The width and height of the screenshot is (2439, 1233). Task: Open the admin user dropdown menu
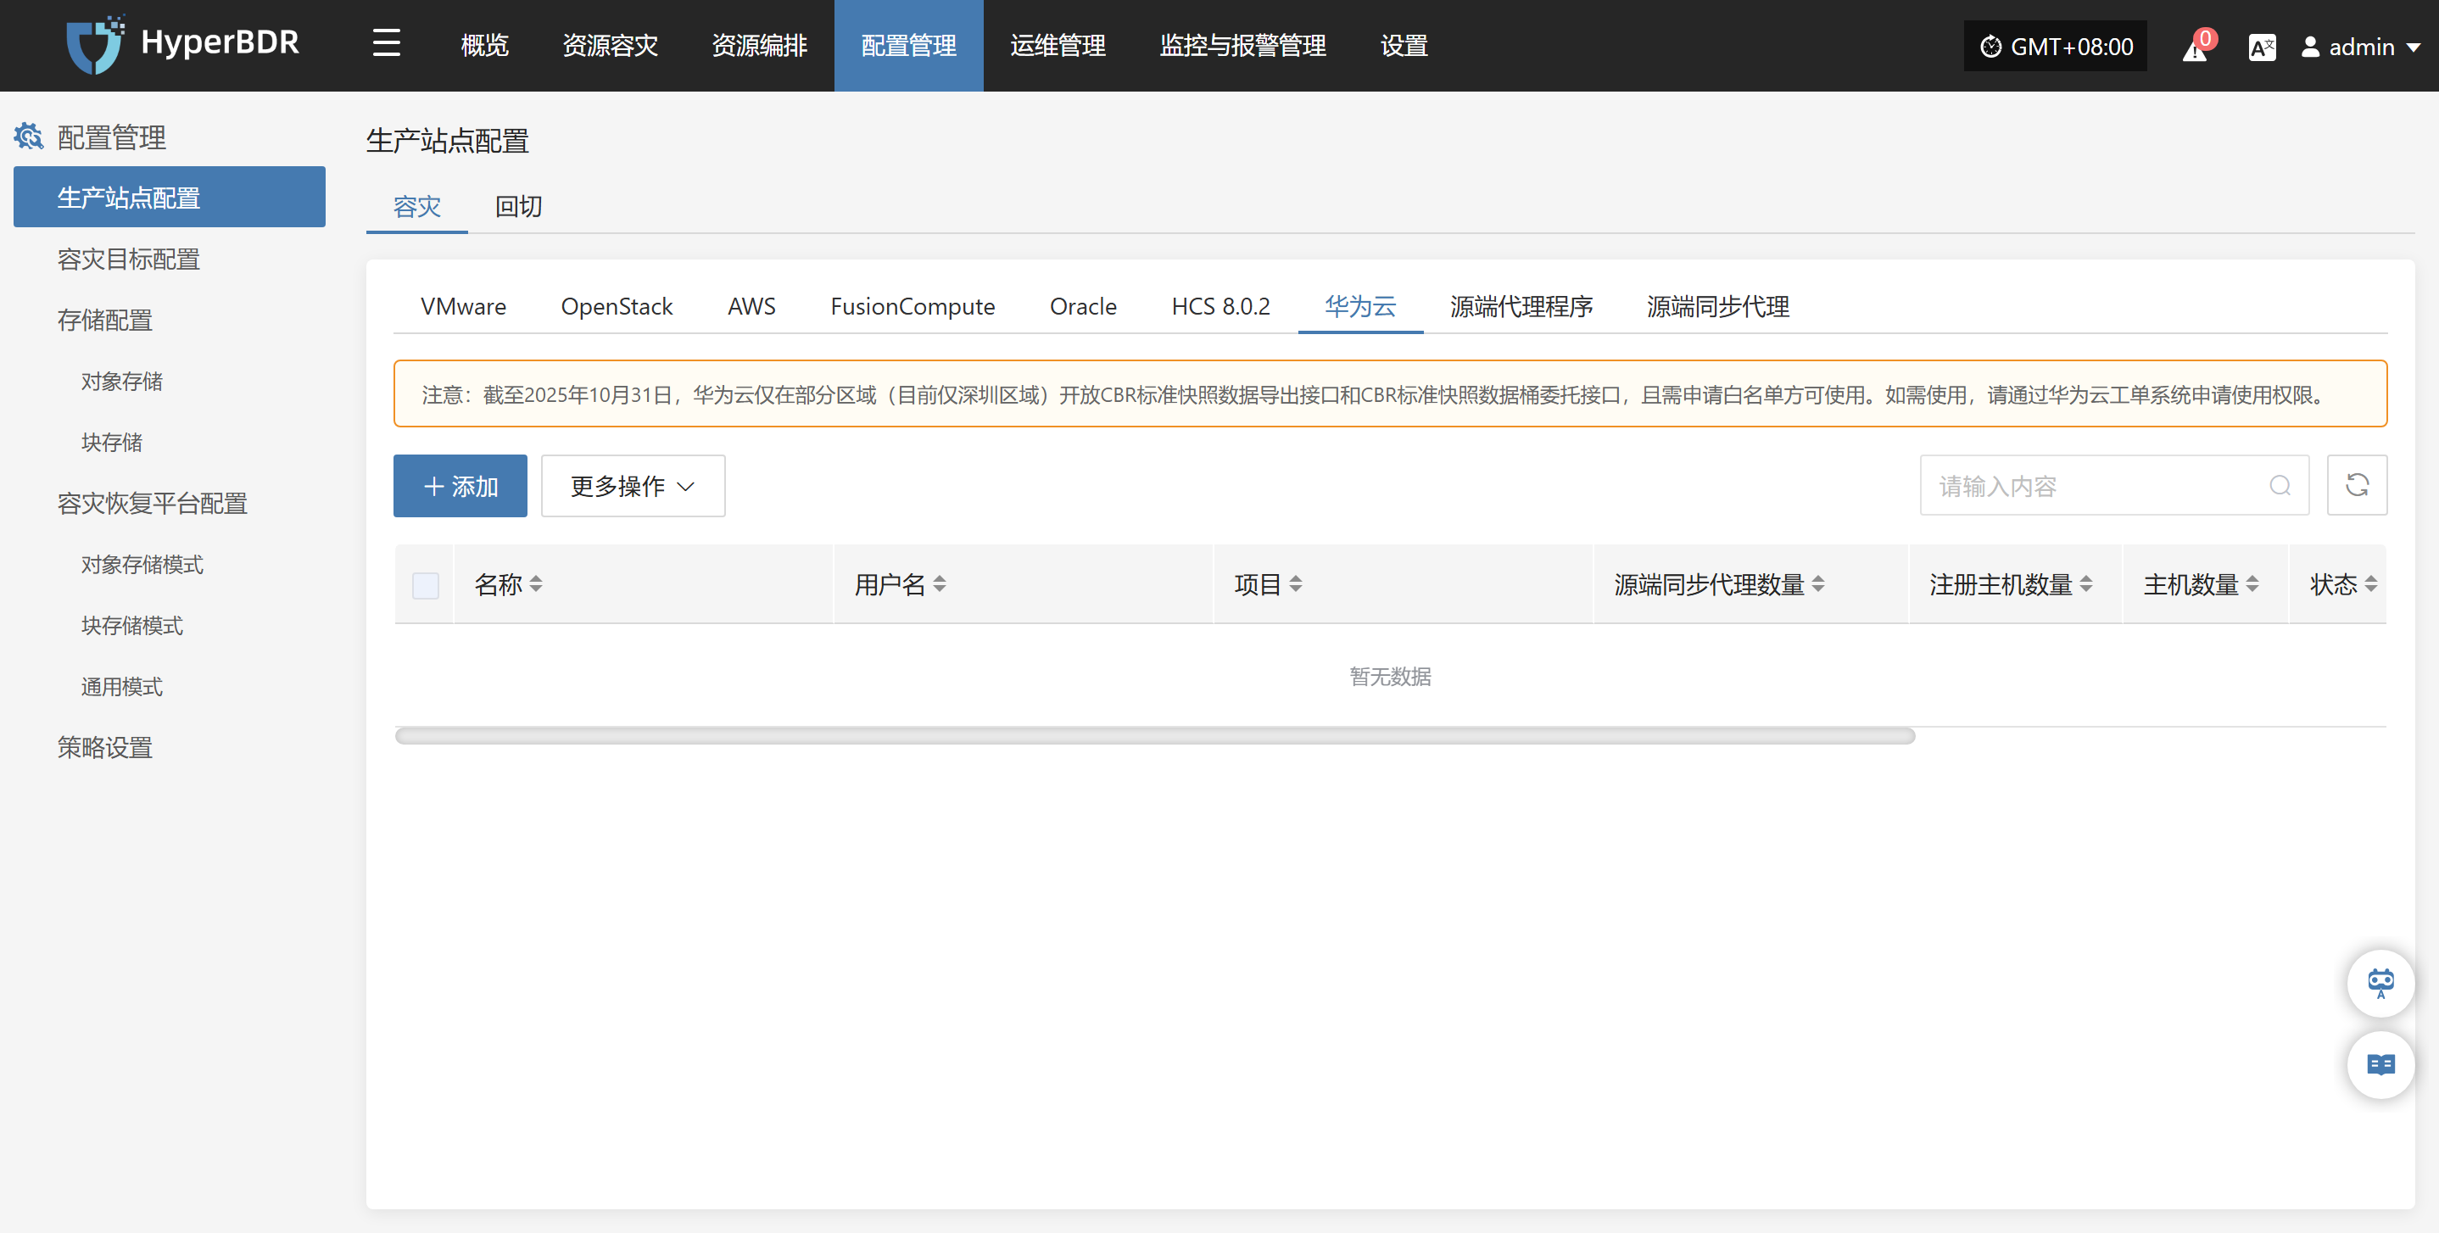click(x=2360, y=47)
